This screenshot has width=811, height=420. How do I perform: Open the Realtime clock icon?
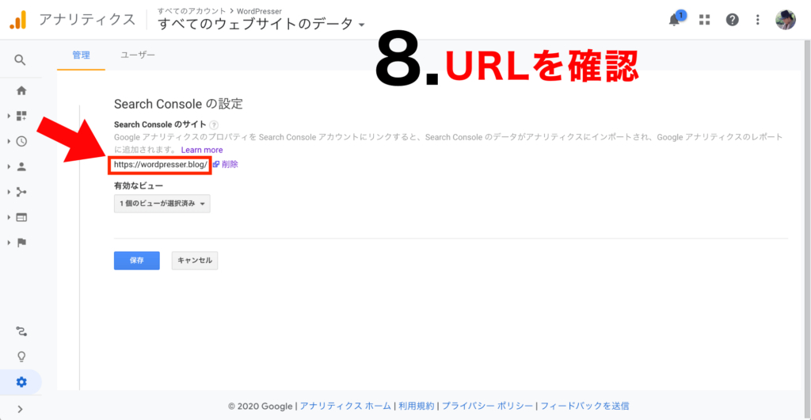[21, 141]
